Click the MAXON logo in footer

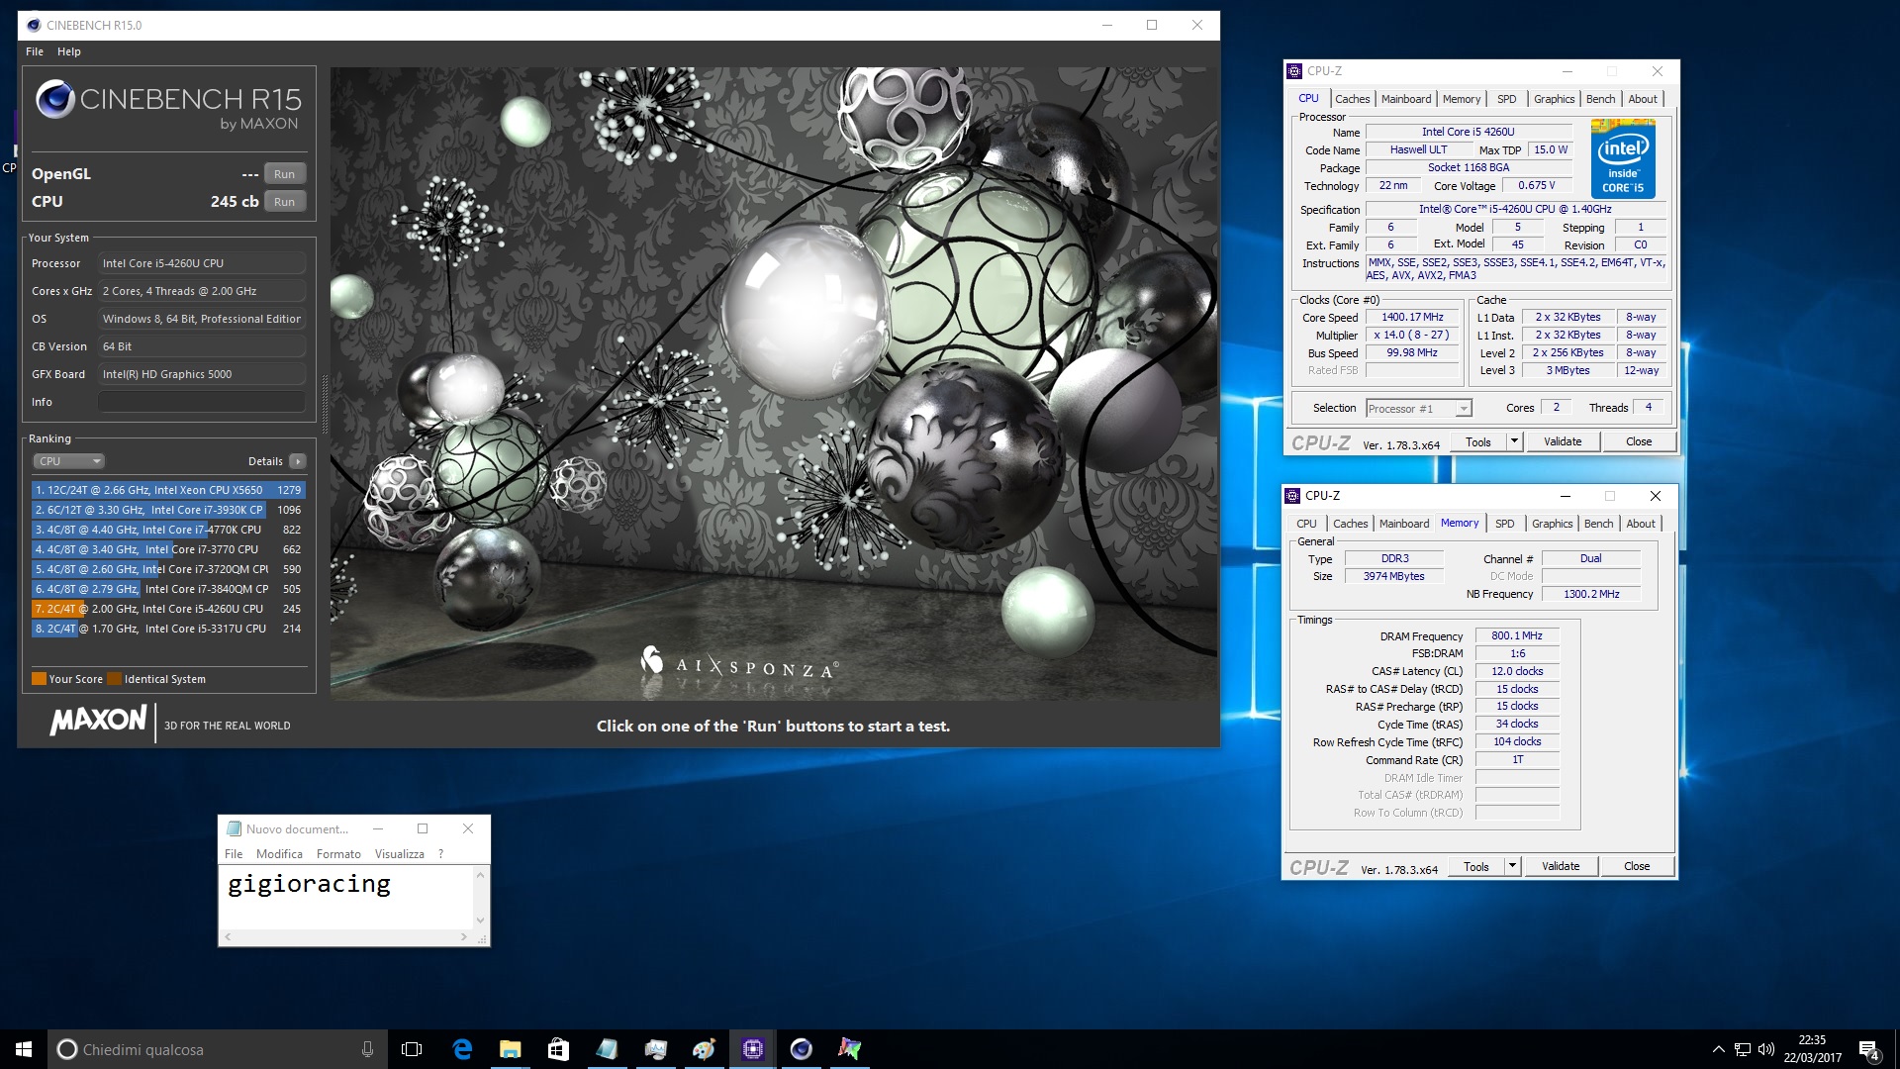(98, 720)
